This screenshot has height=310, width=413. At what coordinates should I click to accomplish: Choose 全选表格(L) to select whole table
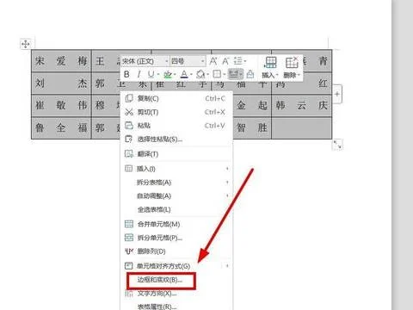[176, 209]
